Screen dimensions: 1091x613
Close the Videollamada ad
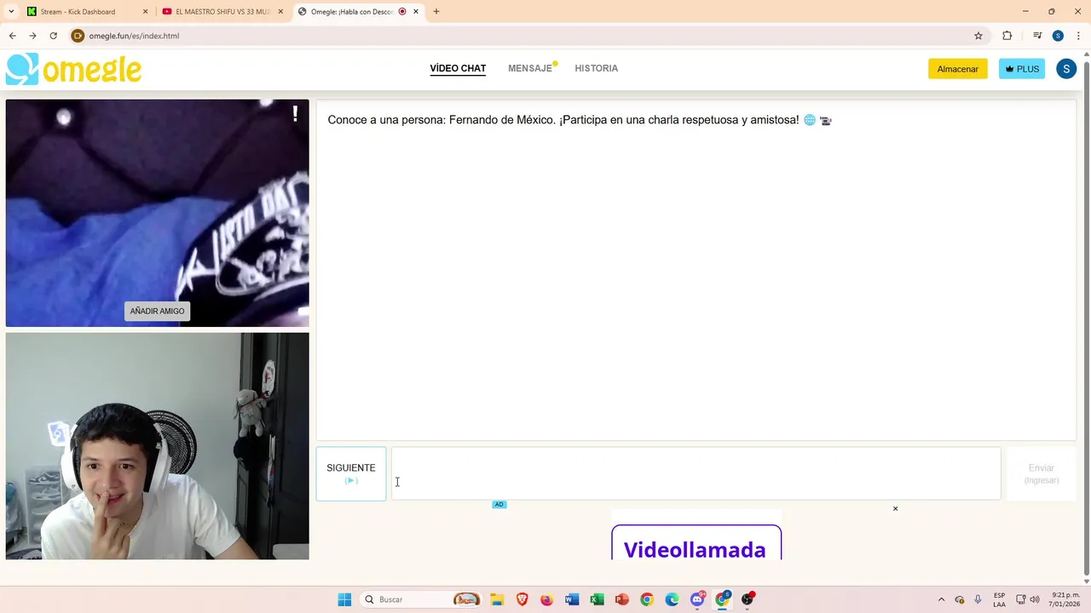[x=895, y=508]
